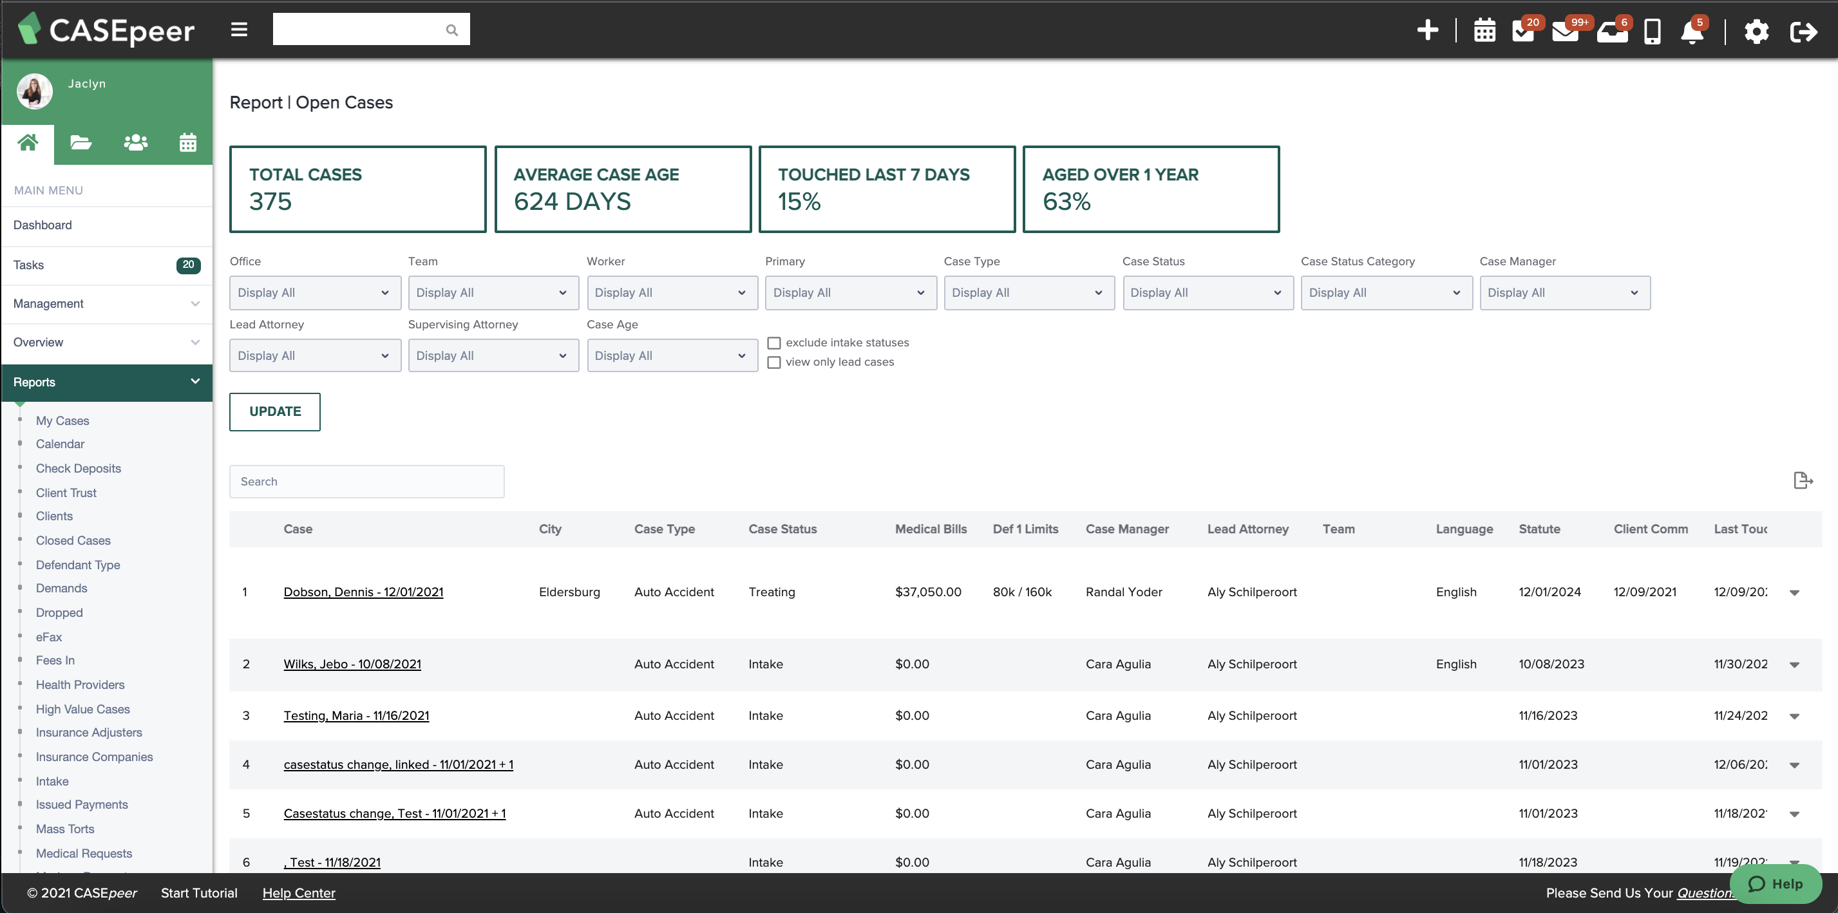
Task: Enable exclude intake statuses
Action: pyautogui.click(x=774, y=343)
